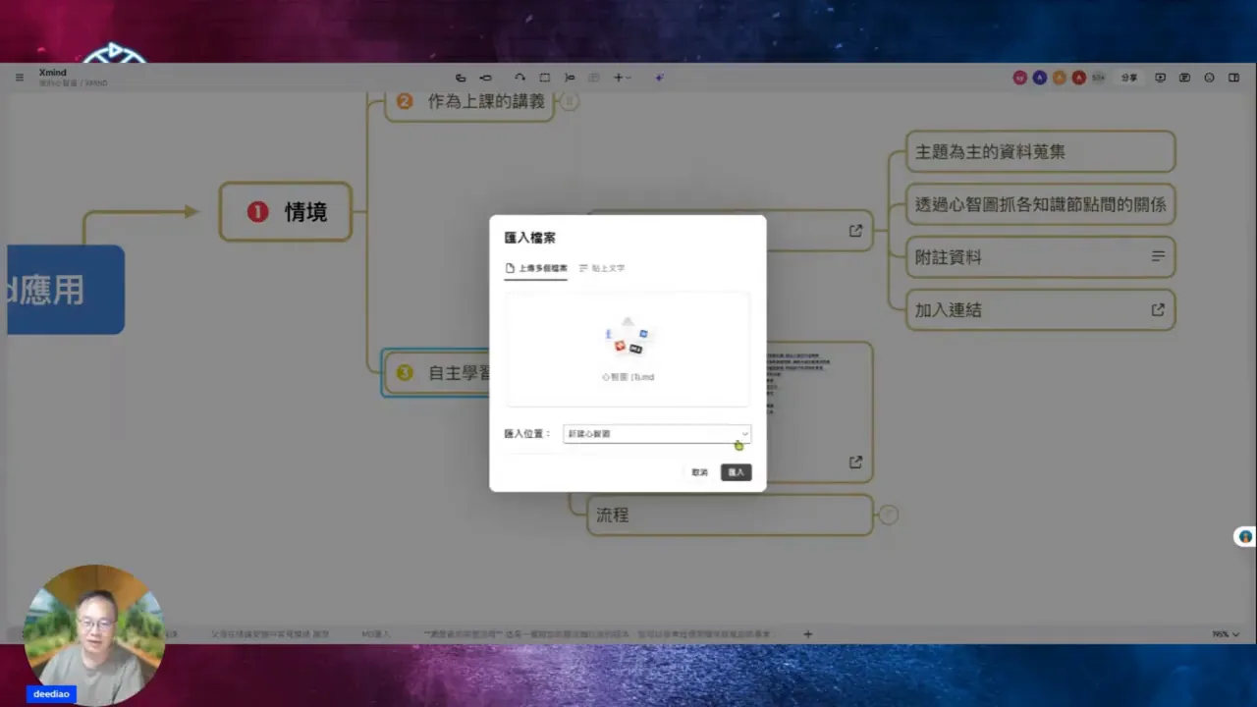1257x707 pixels.
Task: Expand the import location dropdown
Action: point(657,433)
